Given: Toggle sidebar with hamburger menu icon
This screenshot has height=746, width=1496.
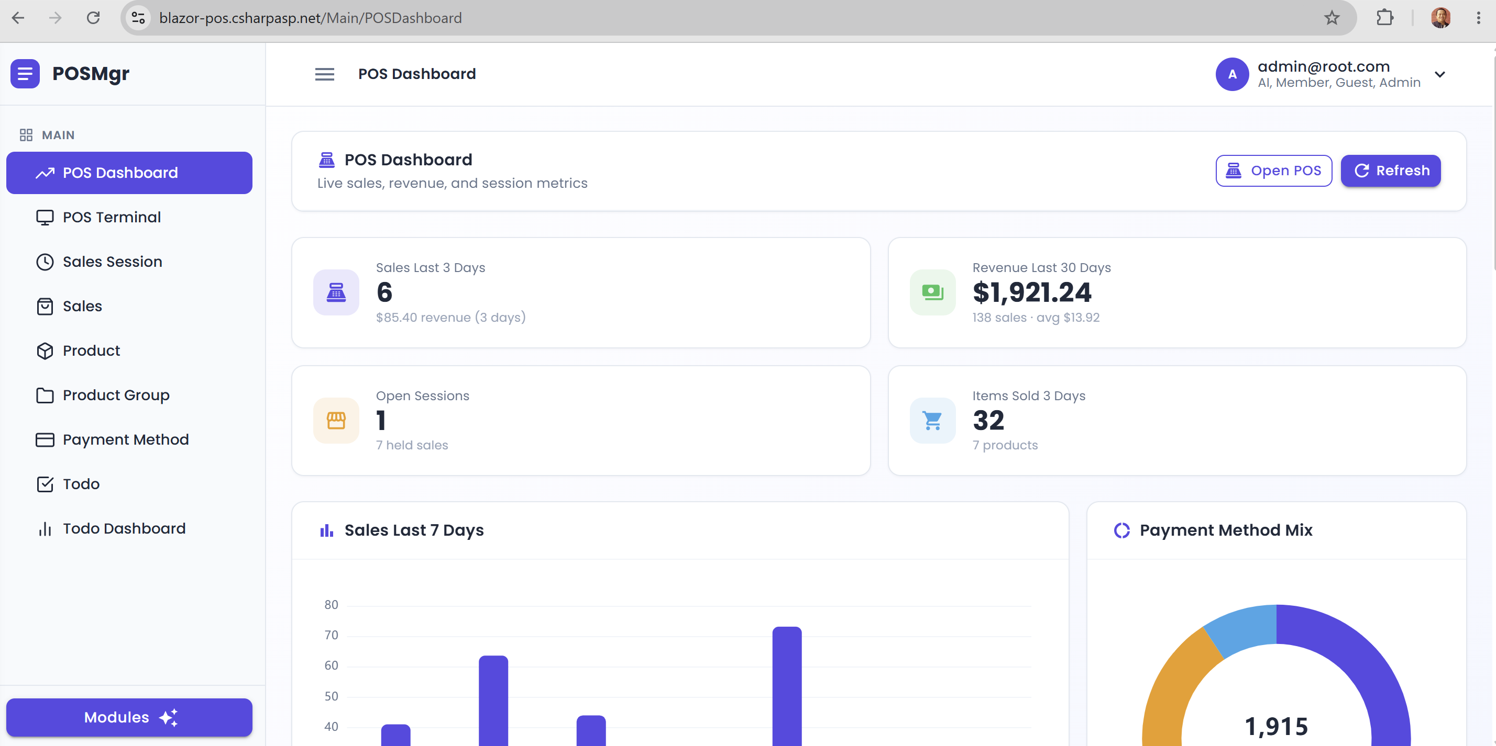Looking at the screenshot, I should pyautogui.click(x=325, y=74).
